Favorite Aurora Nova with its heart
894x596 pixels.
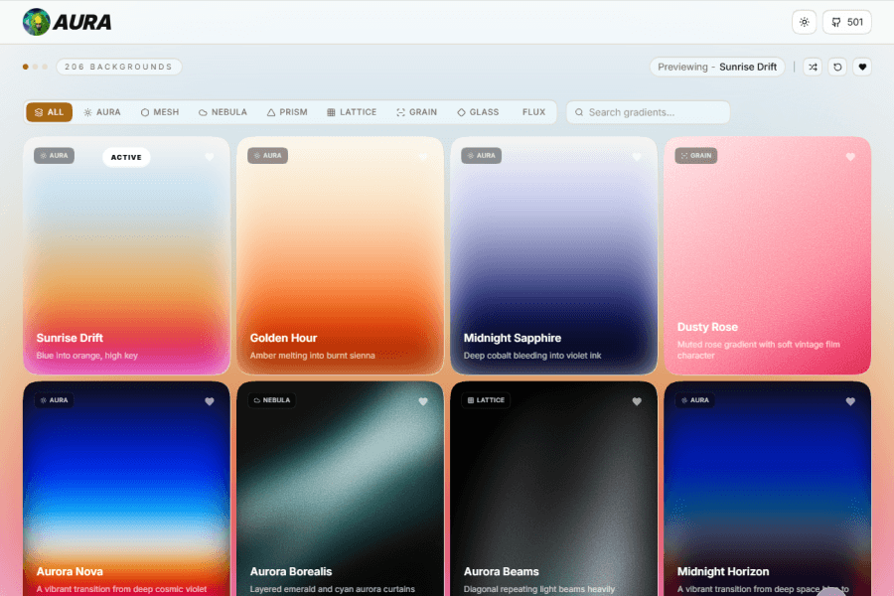coord(210,401)
